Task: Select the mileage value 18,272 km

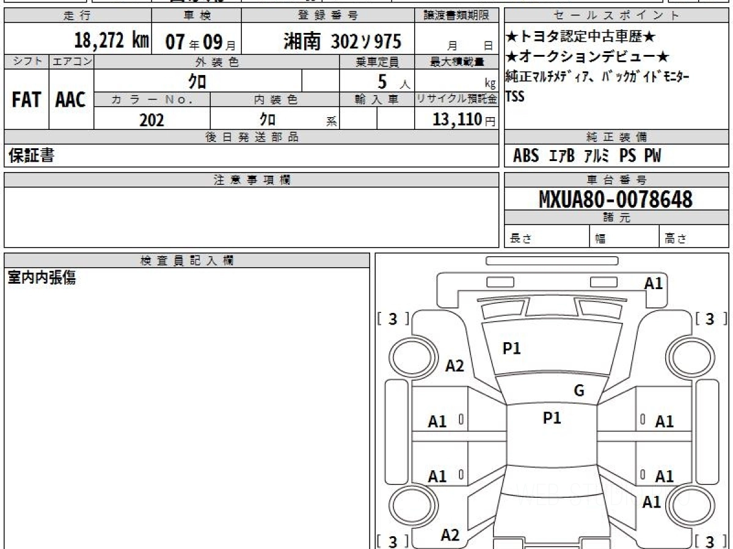Action: [x=112, y=40]
